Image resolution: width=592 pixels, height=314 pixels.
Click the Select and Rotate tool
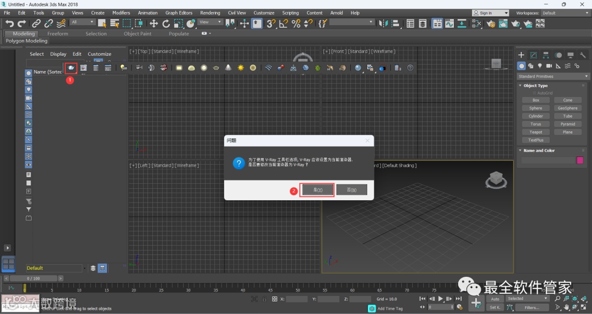(166, 24)
